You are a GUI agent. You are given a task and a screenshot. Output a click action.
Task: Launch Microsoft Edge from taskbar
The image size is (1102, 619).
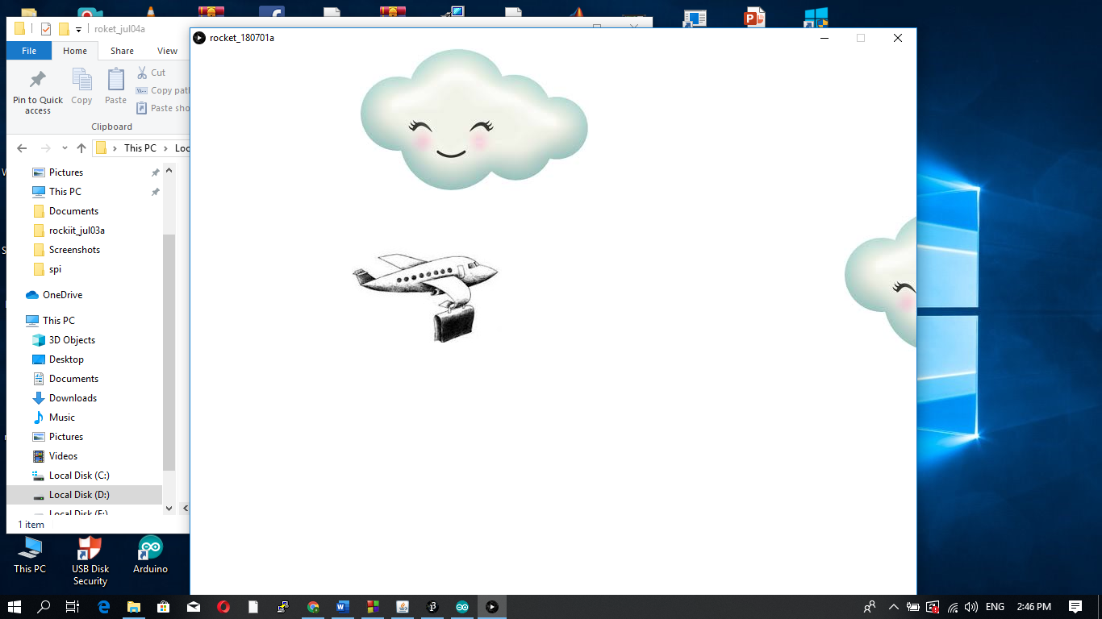103,607
